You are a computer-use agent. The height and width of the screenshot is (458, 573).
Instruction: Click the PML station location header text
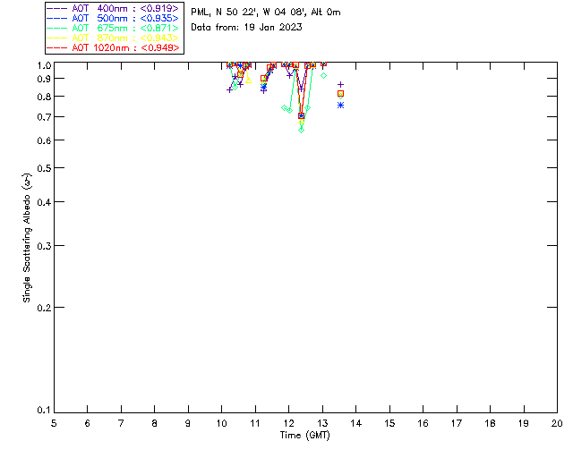click(266, 13)
